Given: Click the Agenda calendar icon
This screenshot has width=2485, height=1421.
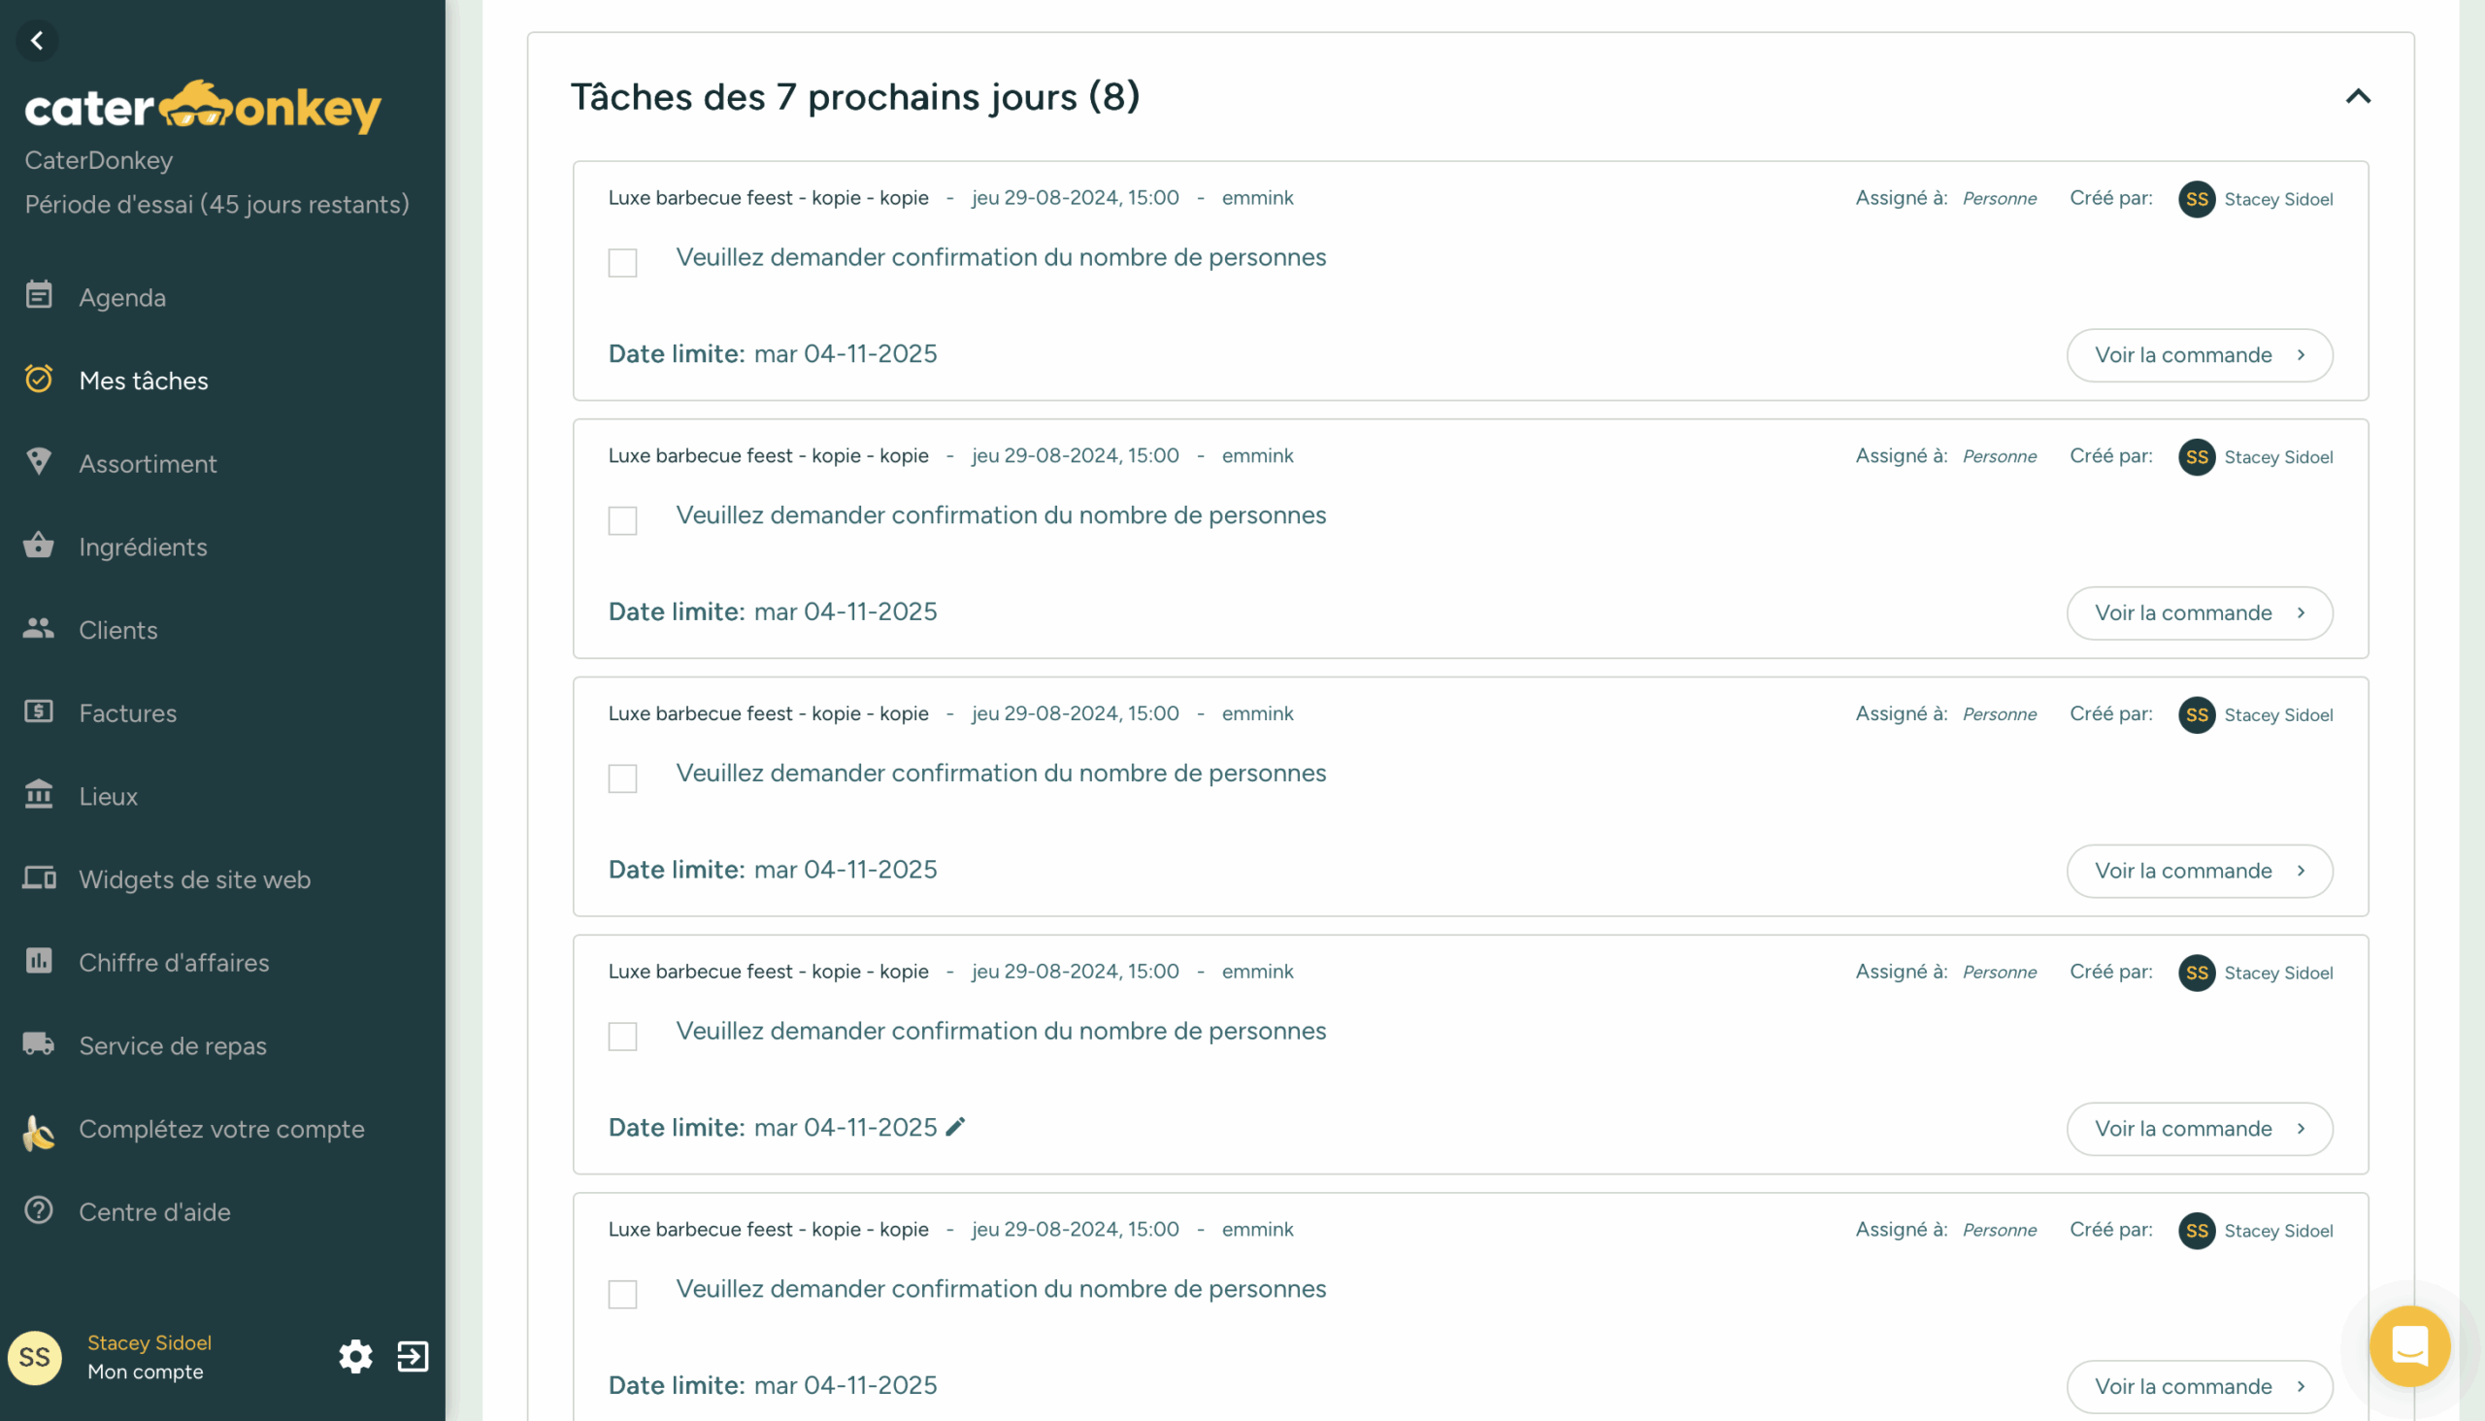Looking at the screenshot, I should (39, 296).
